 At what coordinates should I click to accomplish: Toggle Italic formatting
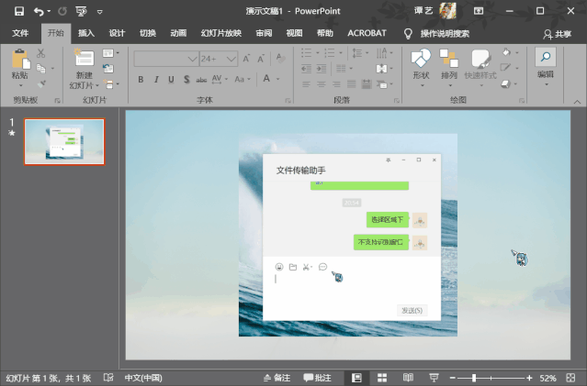[156, 79]
